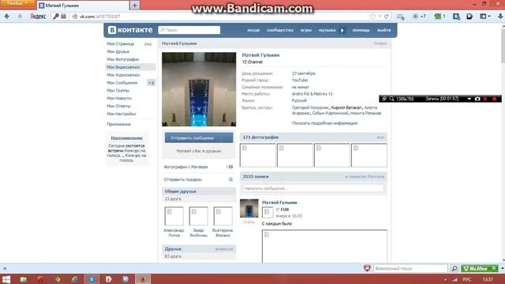
Task: Click the Bandicam magnifier icon
Action: pos(391,99)
